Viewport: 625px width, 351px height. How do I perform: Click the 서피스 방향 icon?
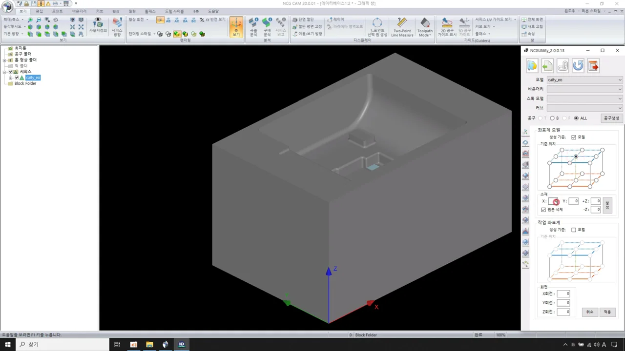pos(117,27)
